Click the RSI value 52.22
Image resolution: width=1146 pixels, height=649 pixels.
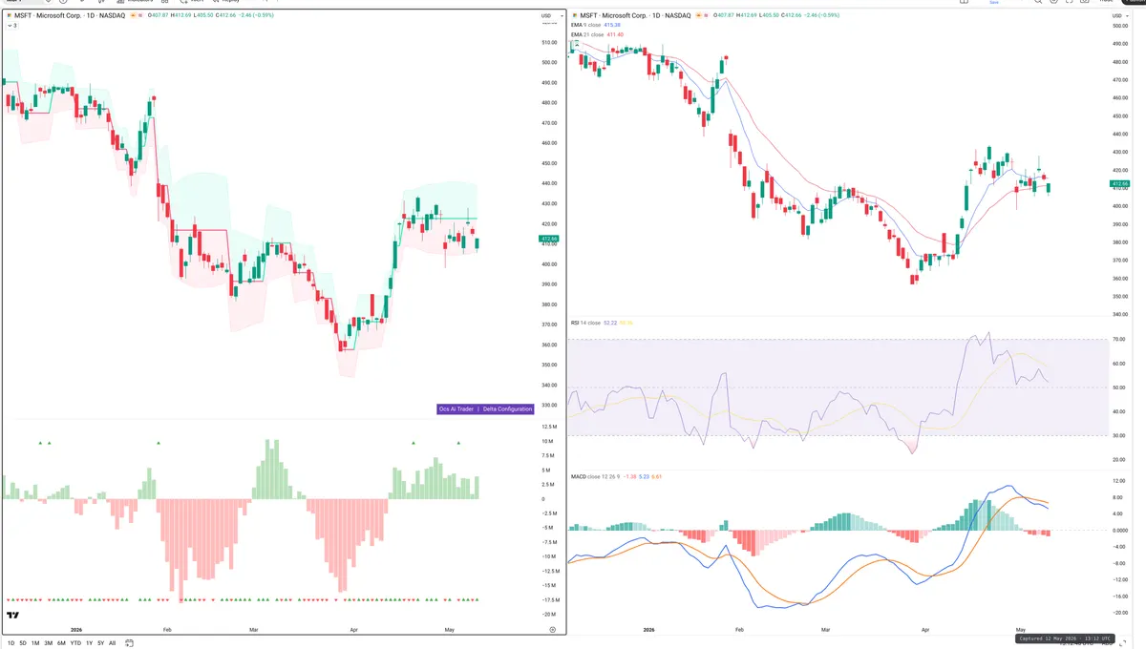(612, 324)
